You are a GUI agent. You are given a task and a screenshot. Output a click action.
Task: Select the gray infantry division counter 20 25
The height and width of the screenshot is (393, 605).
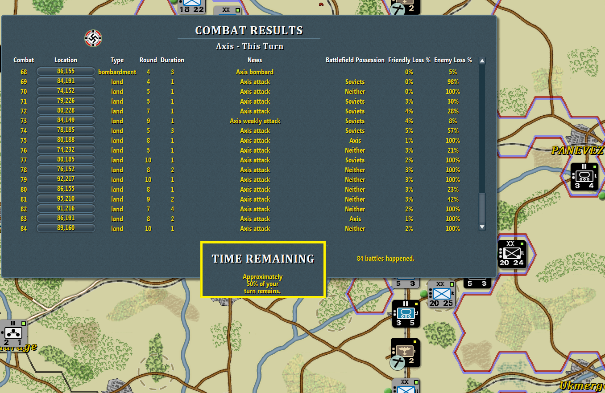pos(441,294)
